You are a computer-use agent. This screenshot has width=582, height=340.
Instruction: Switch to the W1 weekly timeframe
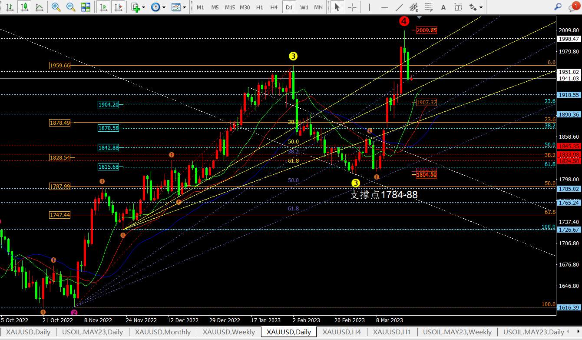[304, 7]
